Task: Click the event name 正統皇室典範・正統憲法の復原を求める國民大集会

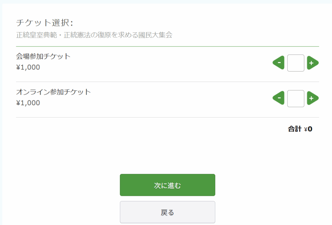Action: (x=94, y=35)
